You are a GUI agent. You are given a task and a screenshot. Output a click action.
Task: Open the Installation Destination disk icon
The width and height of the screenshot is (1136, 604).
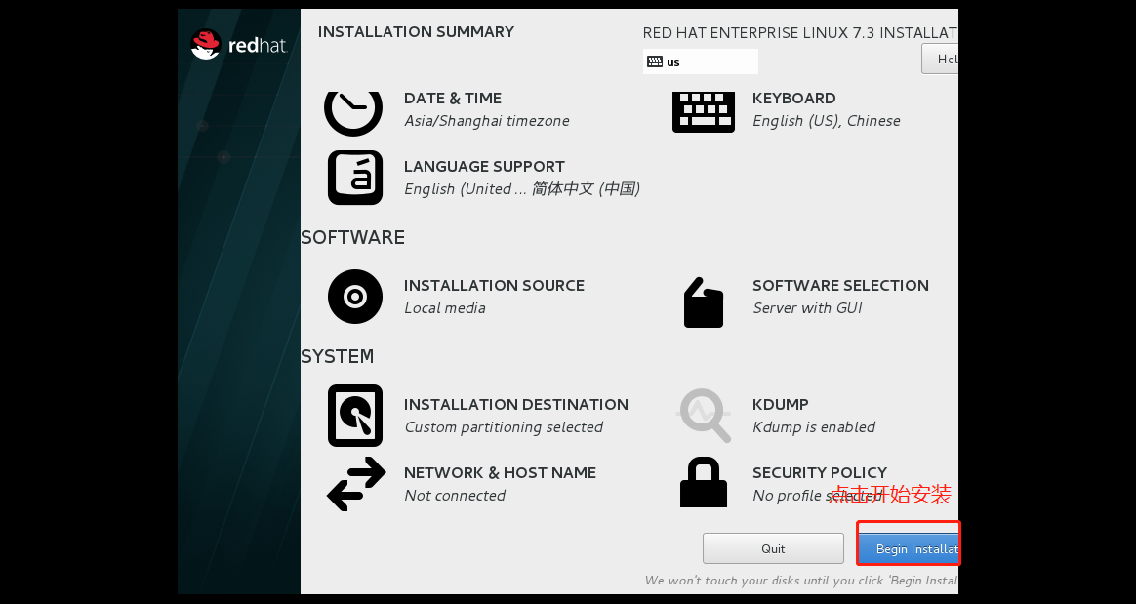pos(355,416)
